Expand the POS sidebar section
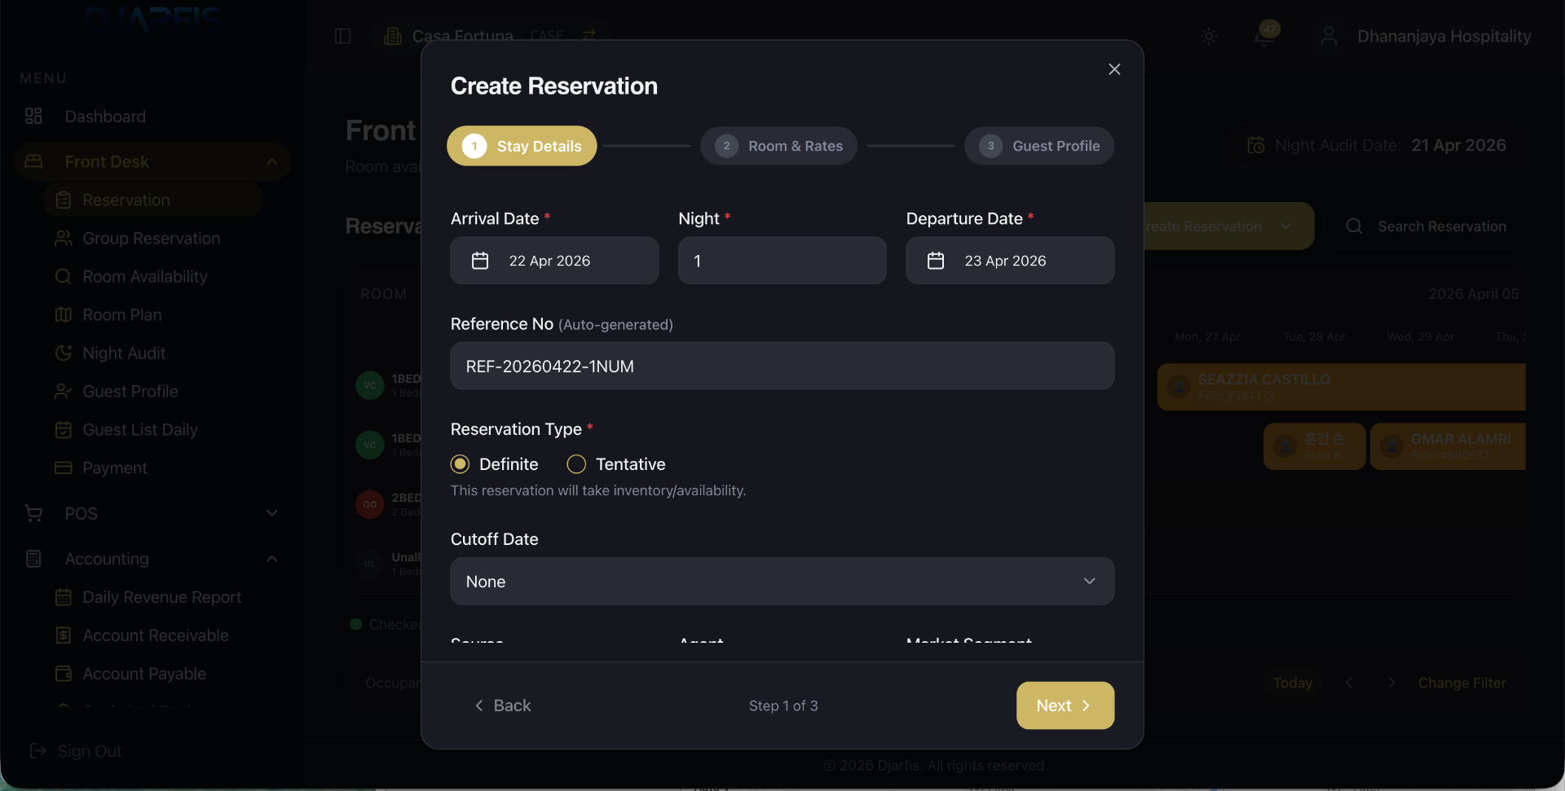The image size is (1565, 791). click(271, 513)
